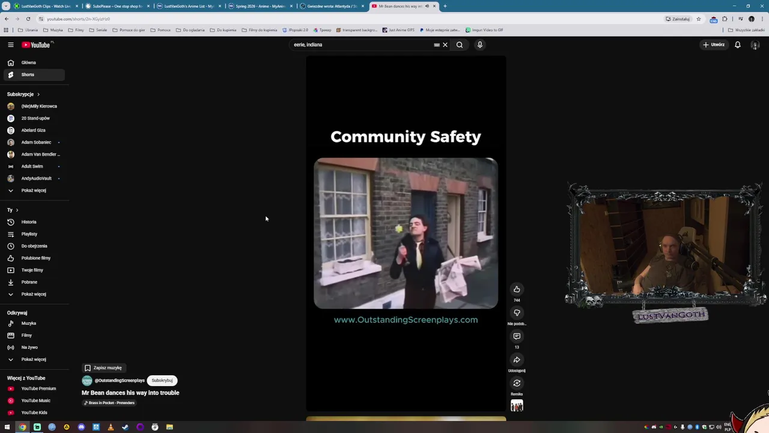Click Zapisz muzykę save music button
The width and height of the screenshot is (769, 433).
click(x=103, y=367)
